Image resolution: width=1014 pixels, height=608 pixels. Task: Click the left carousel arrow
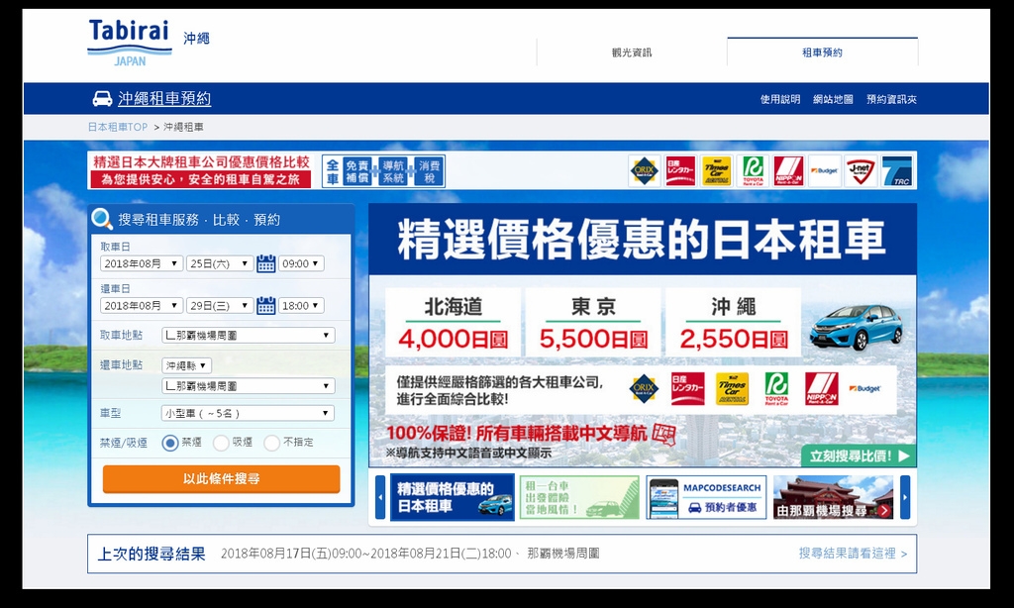pyautogui.click(x=380, y=497)
